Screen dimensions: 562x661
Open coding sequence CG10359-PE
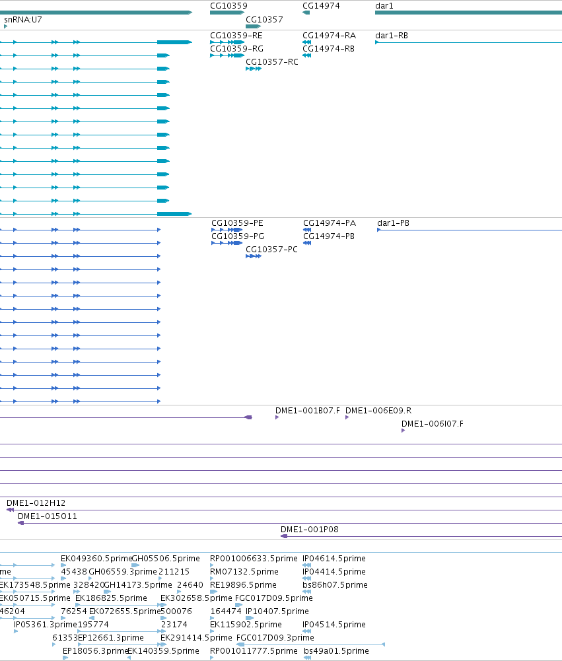tap(237, 223)
